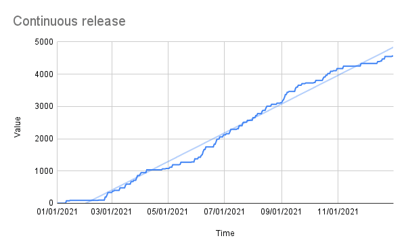Click the 1000 y-axis label
The width and height of the screenshot is (406, 251).
click(44, 171)
